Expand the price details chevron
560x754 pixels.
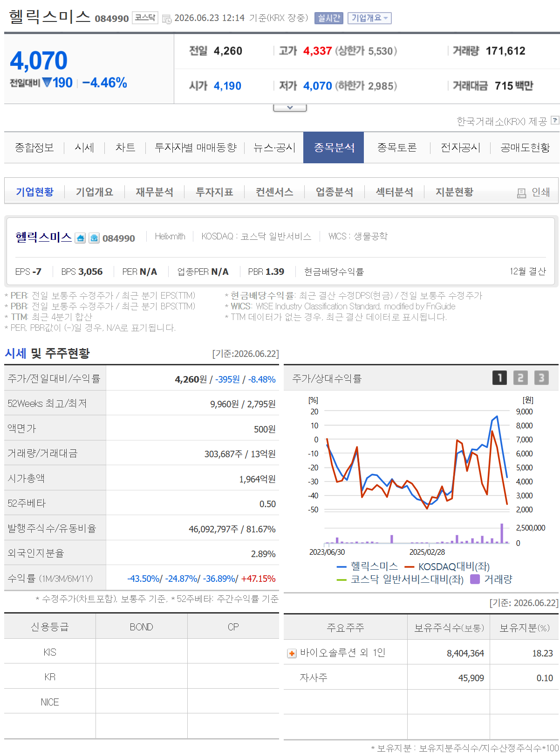pyautogui.click(x=290, y=108)
